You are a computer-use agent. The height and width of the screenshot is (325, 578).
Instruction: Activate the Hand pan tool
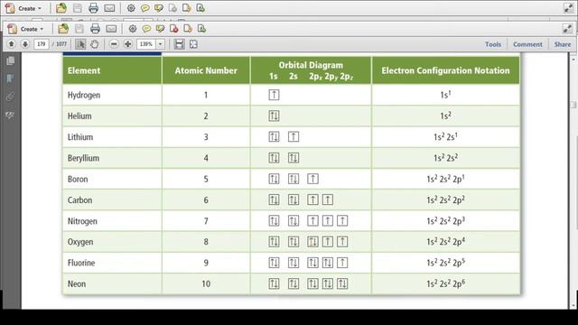[94, 44]
